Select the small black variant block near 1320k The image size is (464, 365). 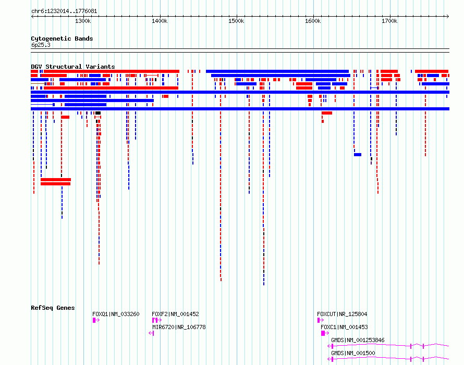coord(98,113)
